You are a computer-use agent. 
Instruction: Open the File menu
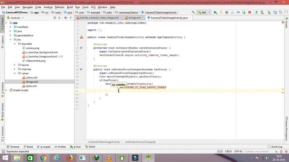click(x=3, y=7)
